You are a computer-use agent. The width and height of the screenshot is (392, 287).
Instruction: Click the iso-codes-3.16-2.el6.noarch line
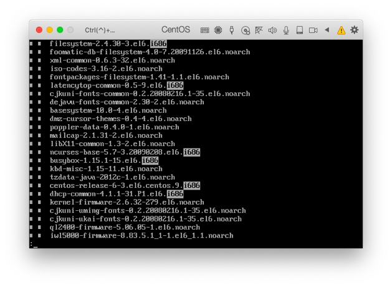tap(106, 69)
